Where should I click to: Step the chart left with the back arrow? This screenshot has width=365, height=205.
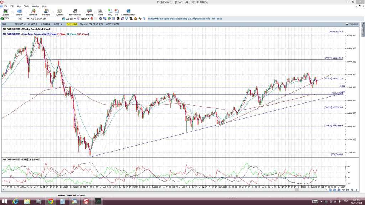coord(352,190)
